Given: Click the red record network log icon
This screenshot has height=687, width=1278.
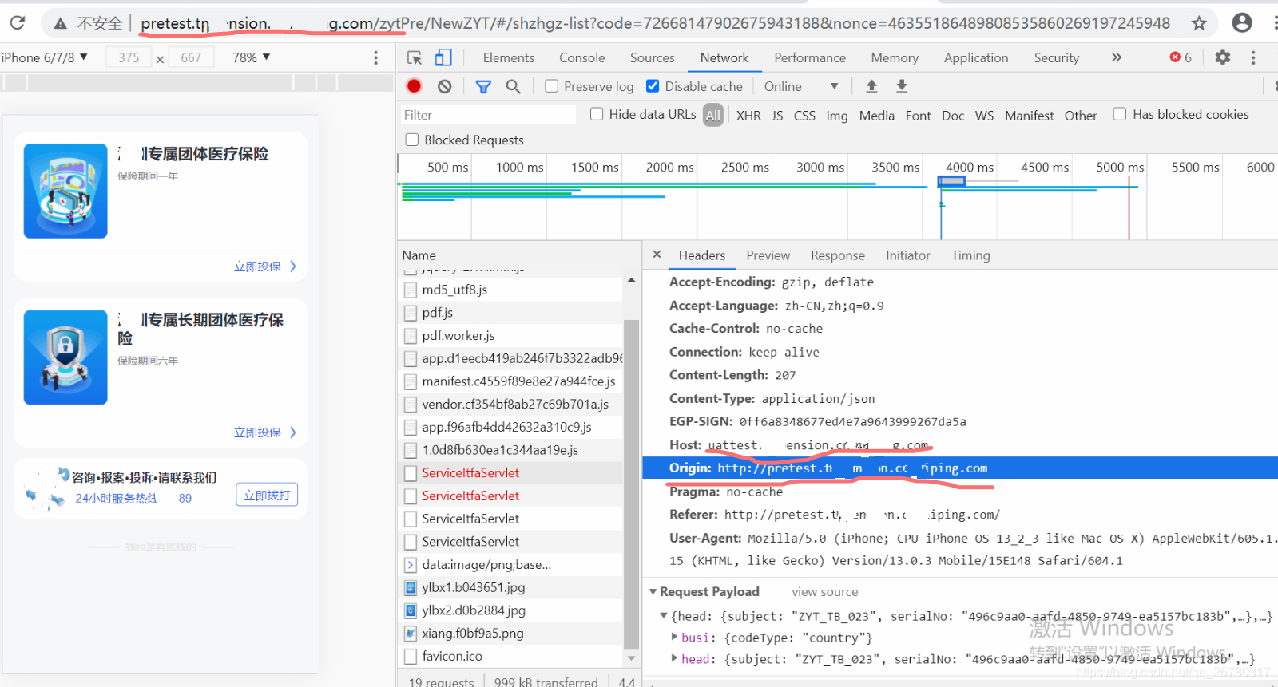Looking at the screenshot, I should point(414,86).
